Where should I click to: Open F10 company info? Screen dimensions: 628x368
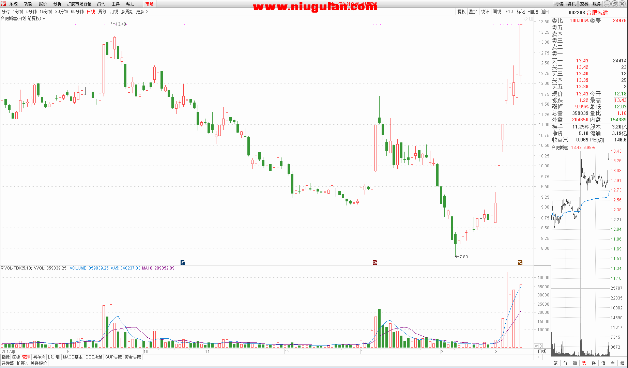pyautogui.click(x=509, y=12)
